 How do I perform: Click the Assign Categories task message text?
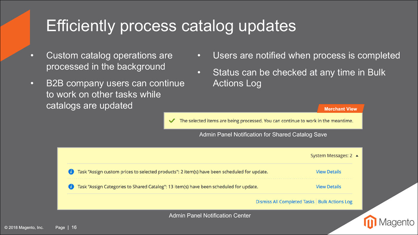click(x=167, y=187)
